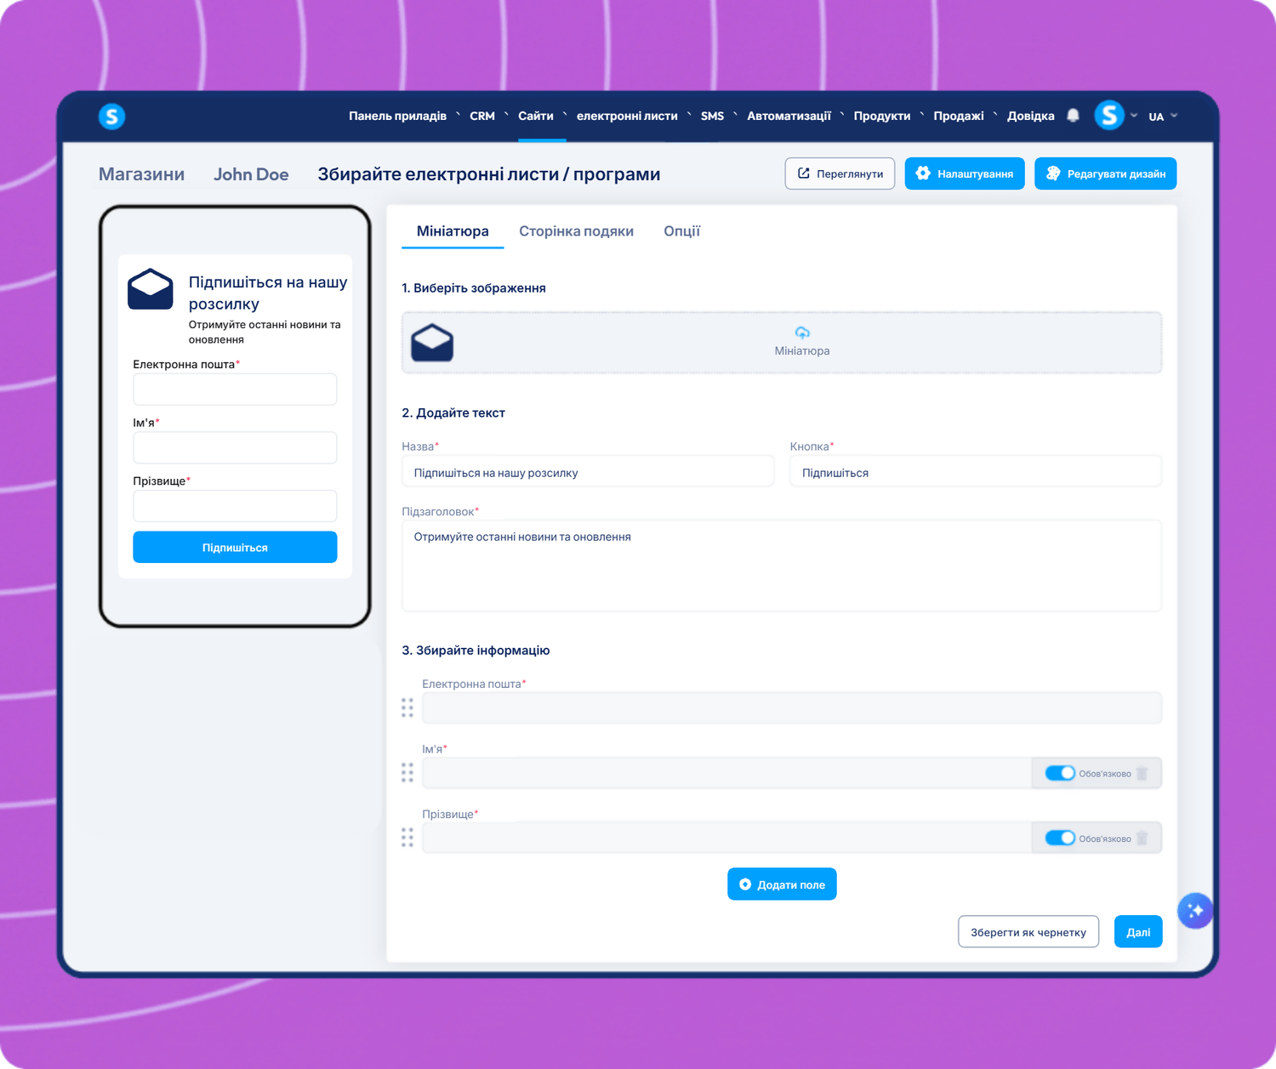Grab the drag handle of the Електронна пошта field
Viewport: 1276px width, 1069px height.
(x=407, y=708)
